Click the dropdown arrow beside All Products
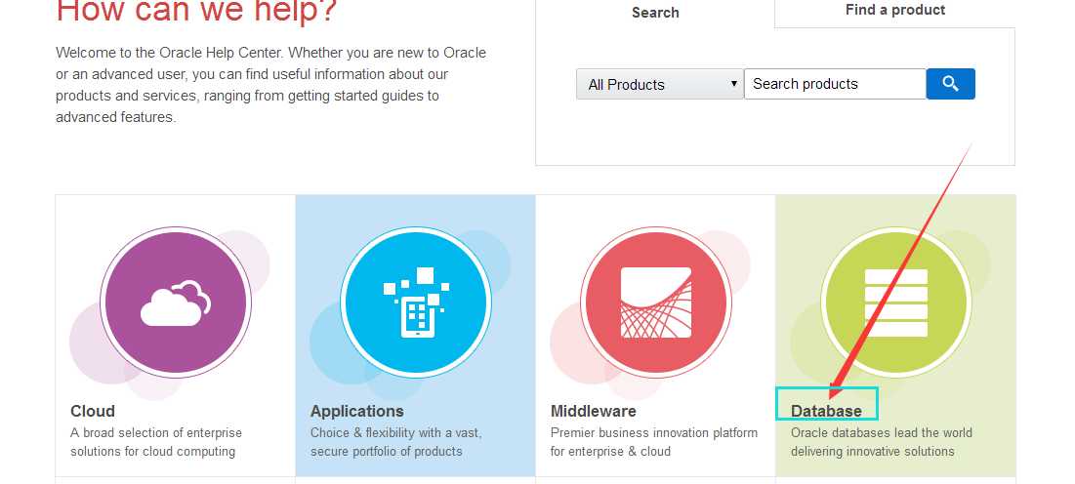1075x484 pixels. click(734, 85)
